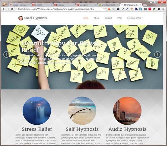Open the About page link
This screenshot has width=167, height=146.
click(96, 18)
